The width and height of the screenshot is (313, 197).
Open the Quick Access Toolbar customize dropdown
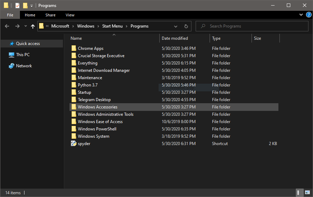click(31, 6)
